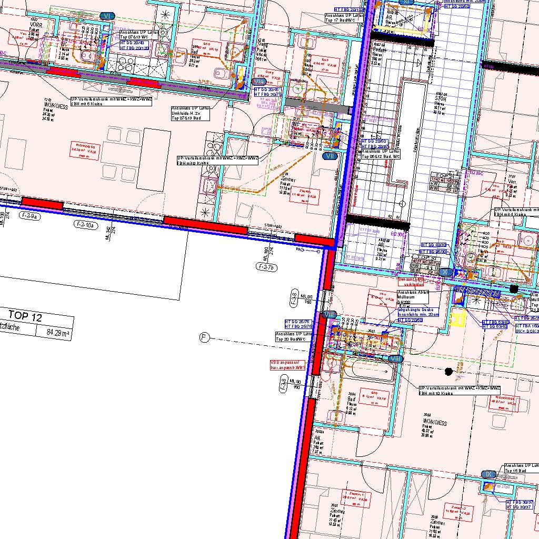Click the 'HT DD 26/76' label
Screen dimensions: 539x539
pyautogui.click(x=298, y=322)
